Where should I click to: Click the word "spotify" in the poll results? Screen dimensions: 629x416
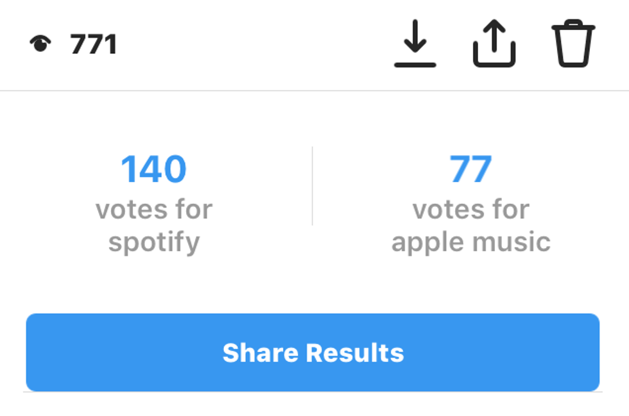coord(153,243)
